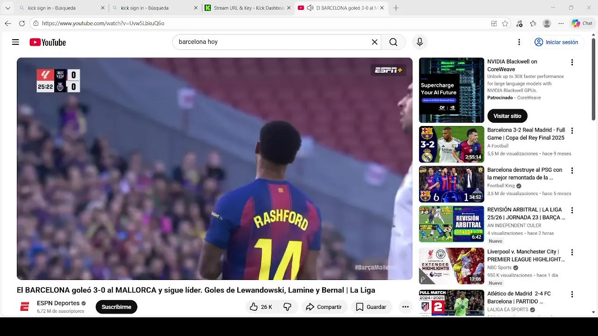Open ESPN Deportes channel name link

click(58, 303)
